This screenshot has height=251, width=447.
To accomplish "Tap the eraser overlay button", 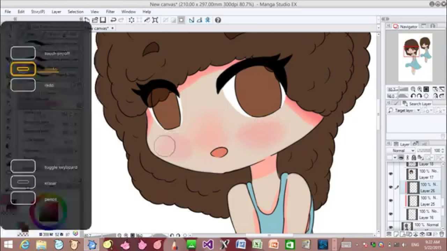I will pyautogui.click(x=23, y=182).
